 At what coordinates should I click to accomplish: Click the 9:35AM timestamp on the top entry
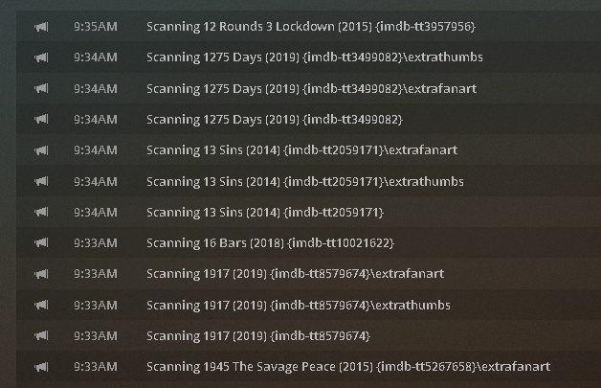point(96,27)
